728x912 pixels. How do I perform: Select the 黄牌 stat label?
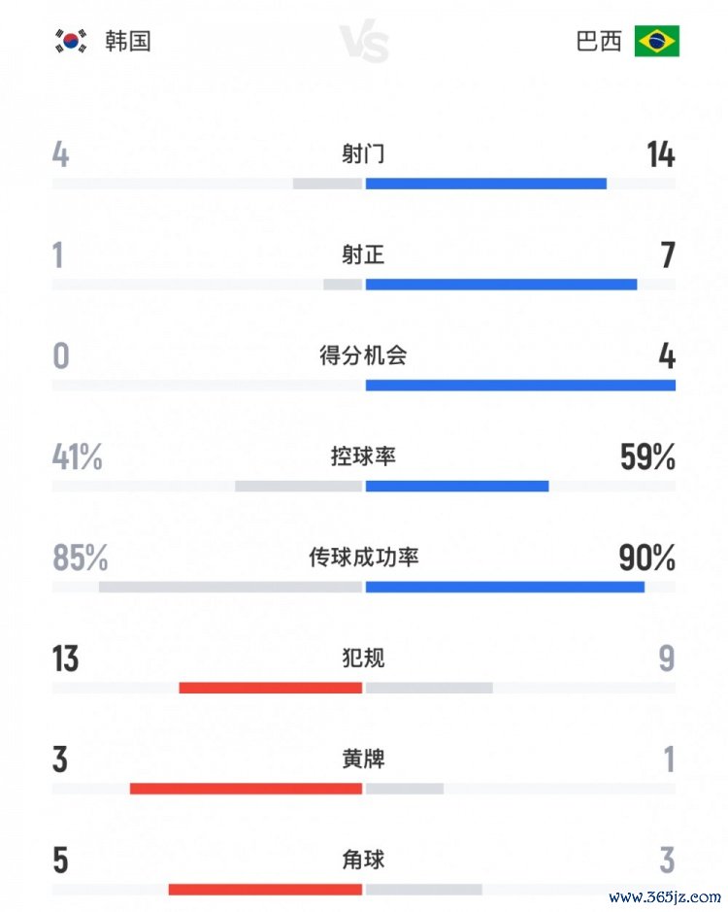363,759
